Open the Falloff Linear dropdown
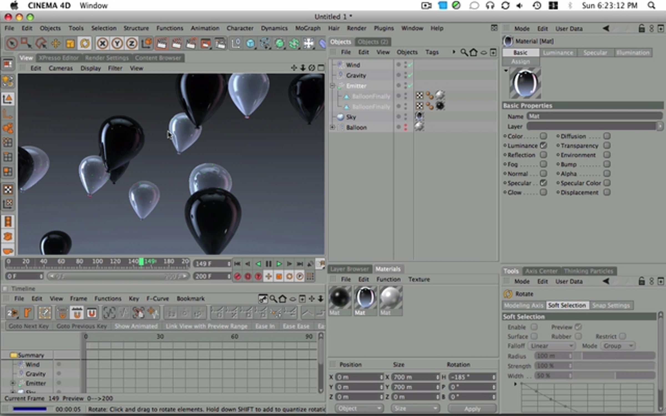Screen dimensions: 666x416 coord(551,346)
